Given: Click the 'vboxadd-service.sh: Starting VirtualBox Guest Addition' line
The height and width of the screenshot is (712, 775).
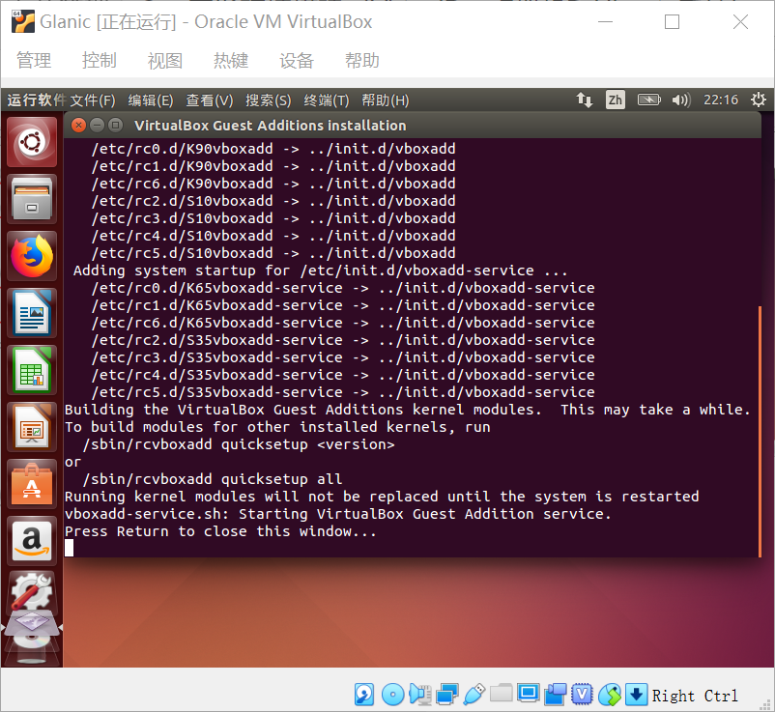Looking at the screenshot, I should [338, 514].
